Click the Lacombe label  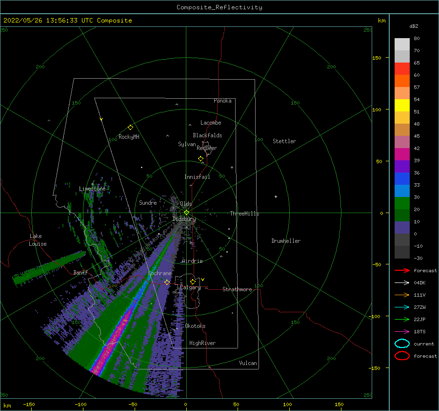pos(211,123)
